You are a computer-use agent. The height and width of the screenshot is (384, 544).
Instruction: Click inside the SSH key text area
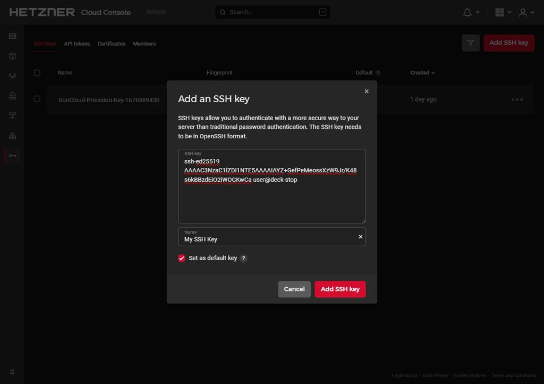(271, 202)
